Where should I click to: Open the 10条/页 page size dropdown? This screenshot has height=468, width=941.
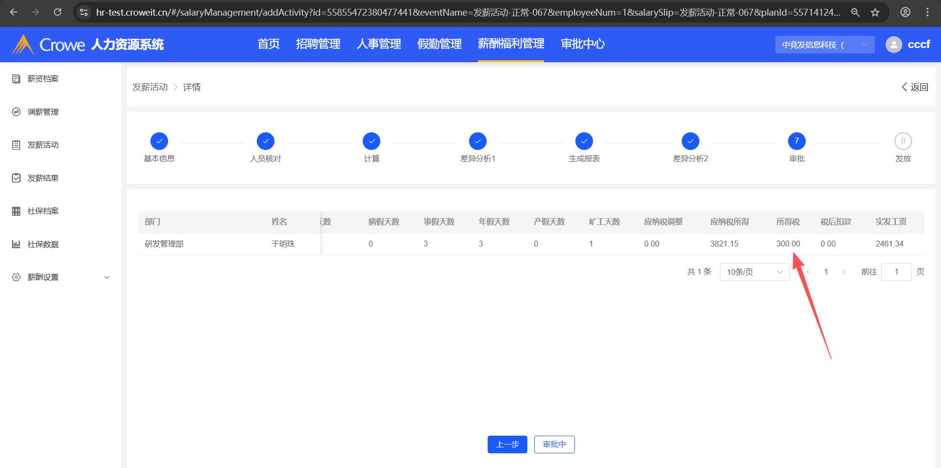coord(754,272)
